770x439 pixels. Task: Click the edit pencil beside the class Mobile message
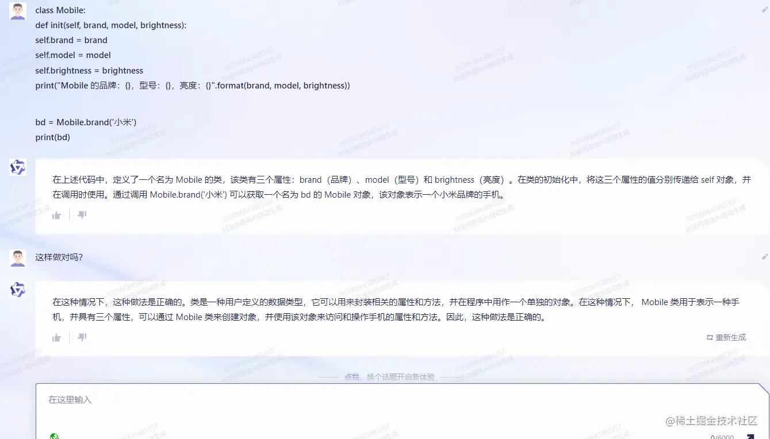coord(765,10)
